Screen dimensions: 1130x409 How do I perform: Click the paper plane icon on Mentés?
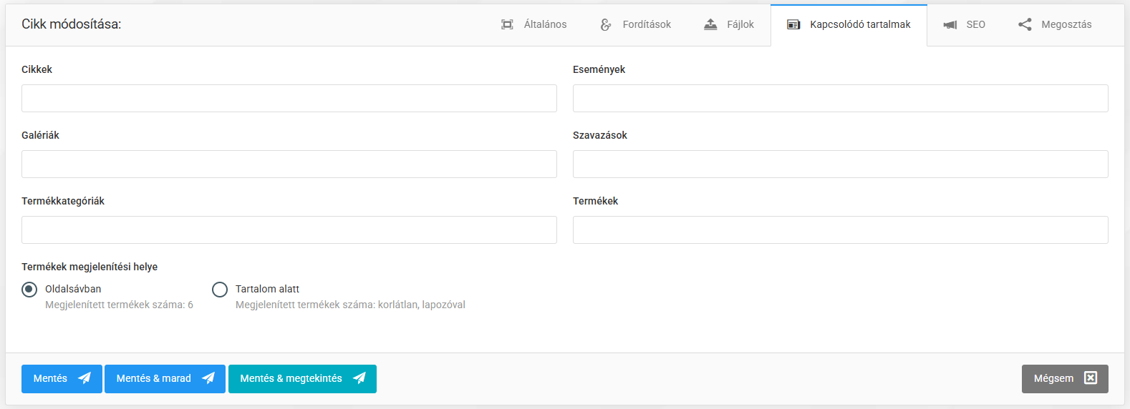click(x=84, y=378)
